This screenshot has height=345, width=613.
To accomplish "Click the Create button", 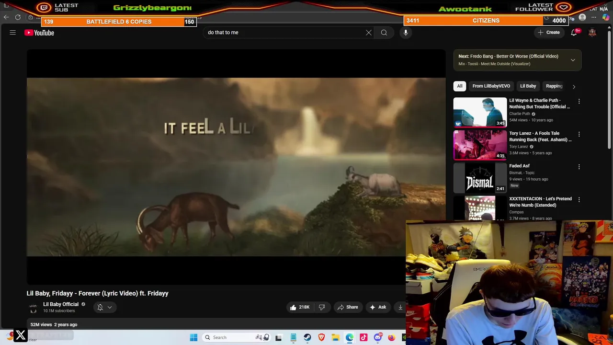I will tap(549, 33).
